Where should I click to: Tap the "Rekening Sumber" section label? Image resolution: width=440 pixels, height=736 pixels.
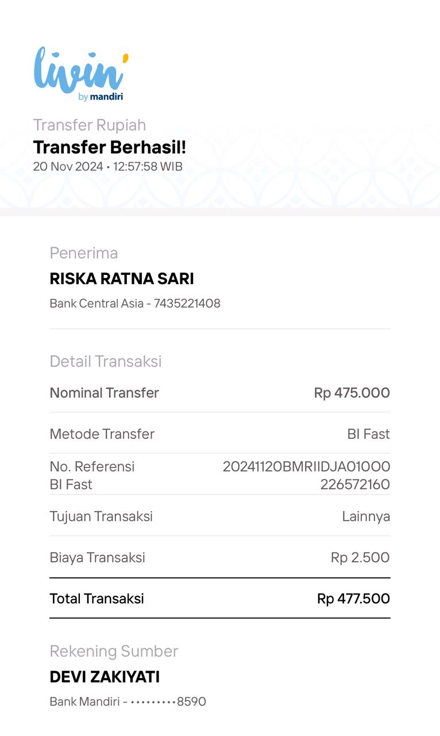114,651
